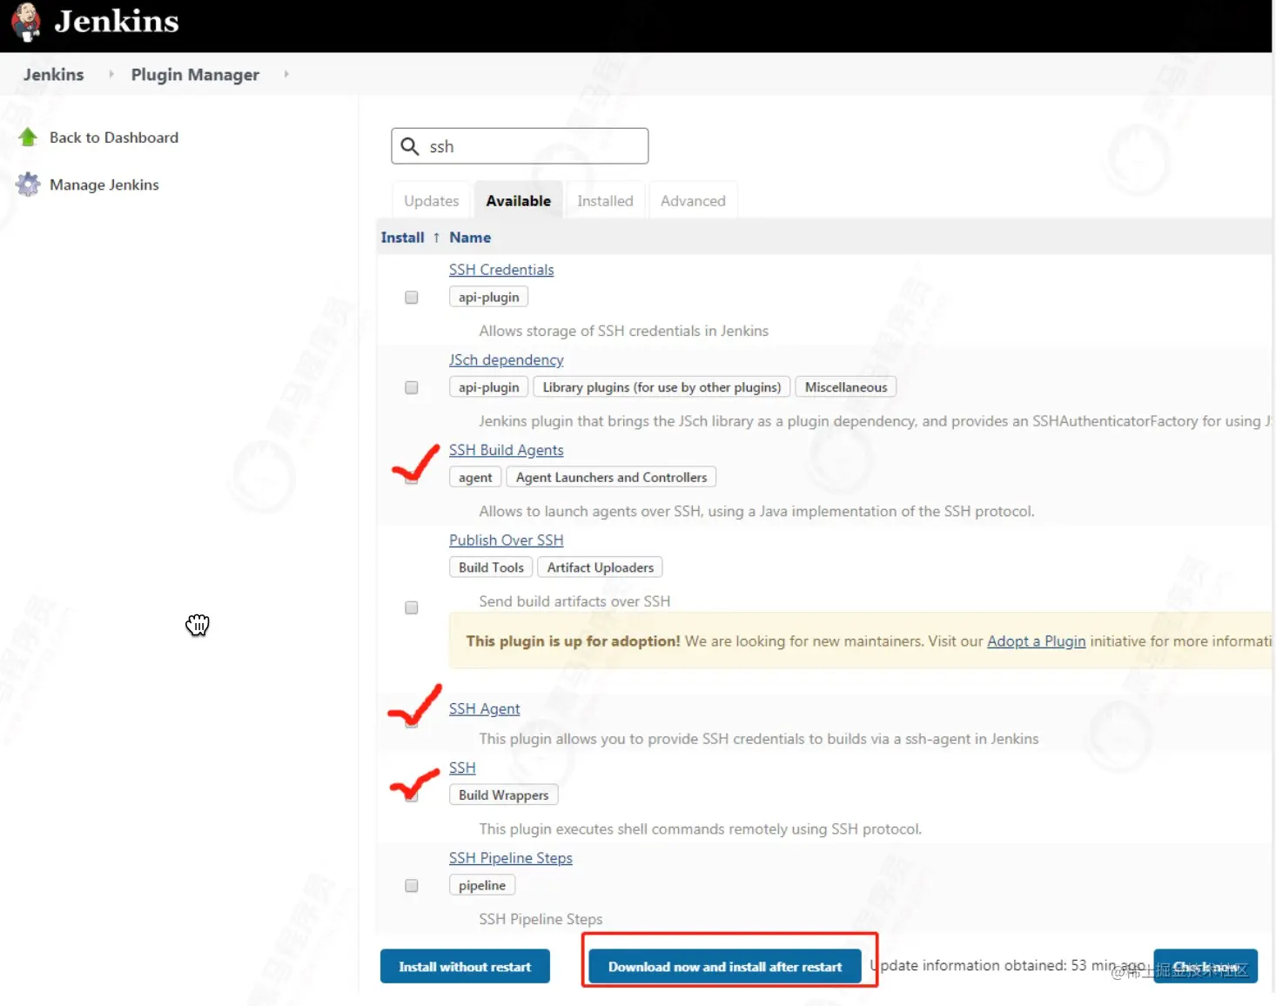
Task: Open Back to Dashboard link
Action: click(x=114, y=137)
